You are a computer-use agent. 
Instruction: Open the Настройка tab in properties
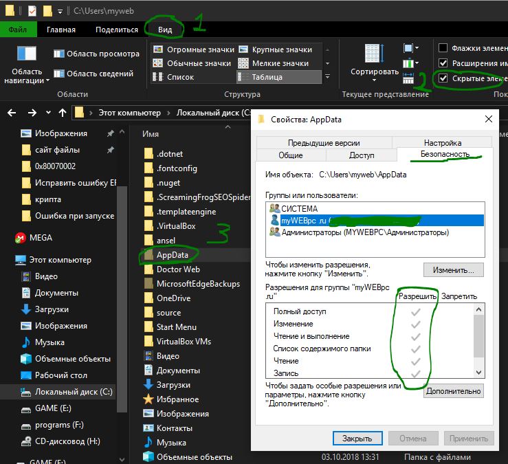point(443,143)
